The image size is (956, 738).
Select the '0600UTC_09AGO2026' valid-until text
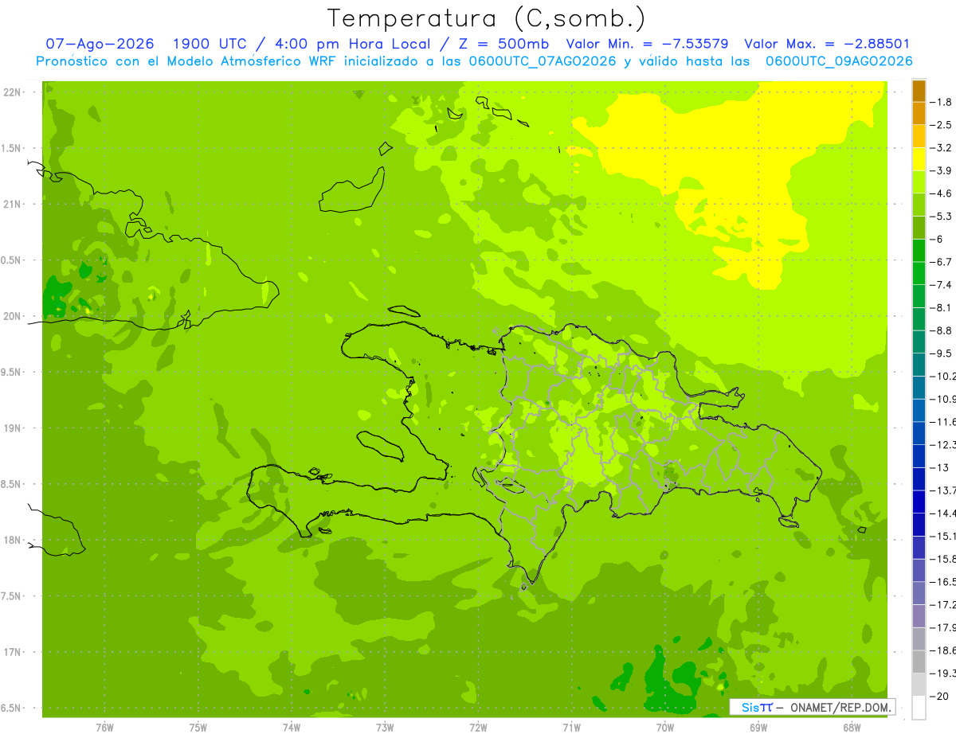[839, 61]
